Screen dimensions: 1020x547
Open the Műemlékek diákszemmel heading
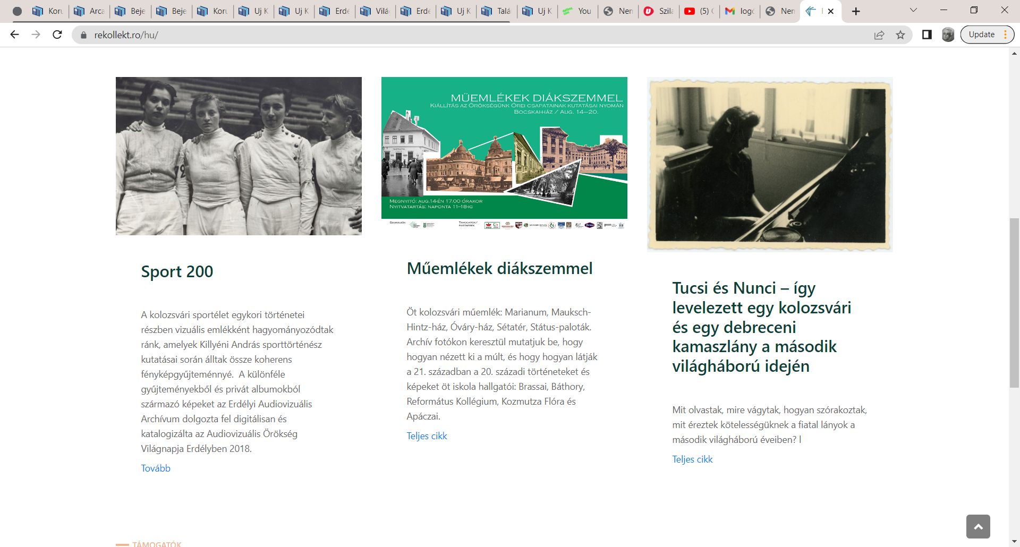[499, 268]
